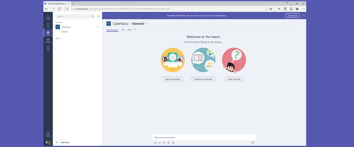Go forward with browser forward arrow

pyautogui.click(x=53, y=9)
